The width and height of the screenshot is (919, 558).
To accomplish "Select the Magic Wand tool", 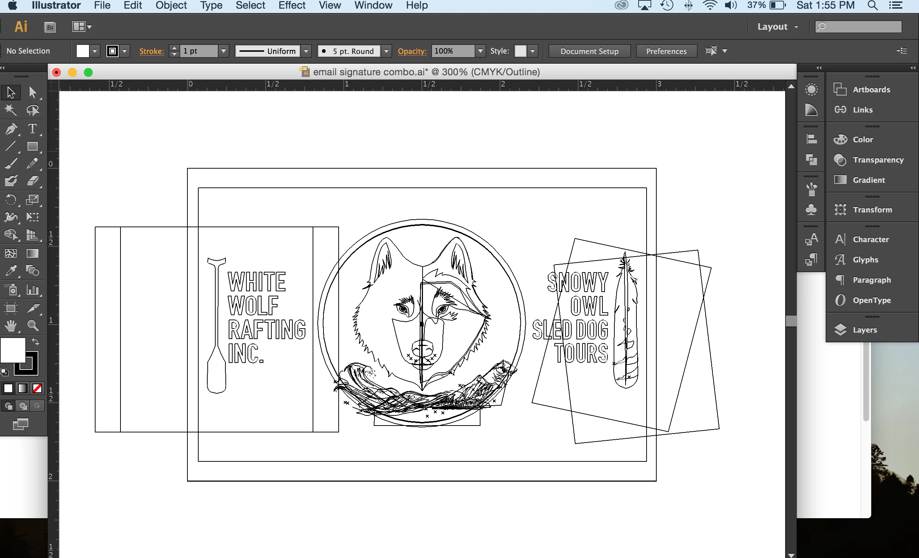I will [x=11, y=110].
